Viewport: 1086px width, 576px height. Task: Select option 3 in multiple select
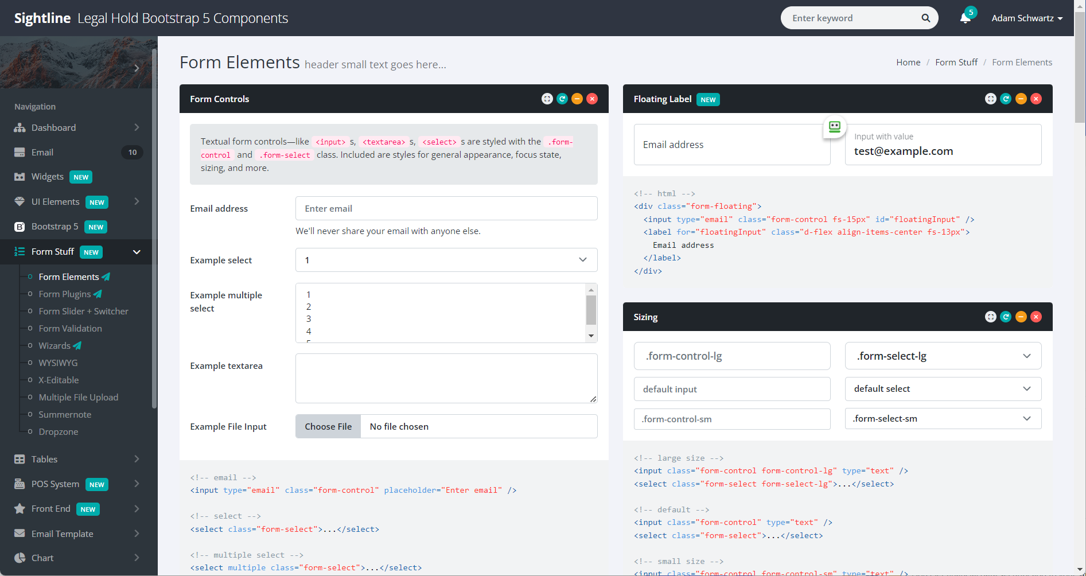pos(309,319)
